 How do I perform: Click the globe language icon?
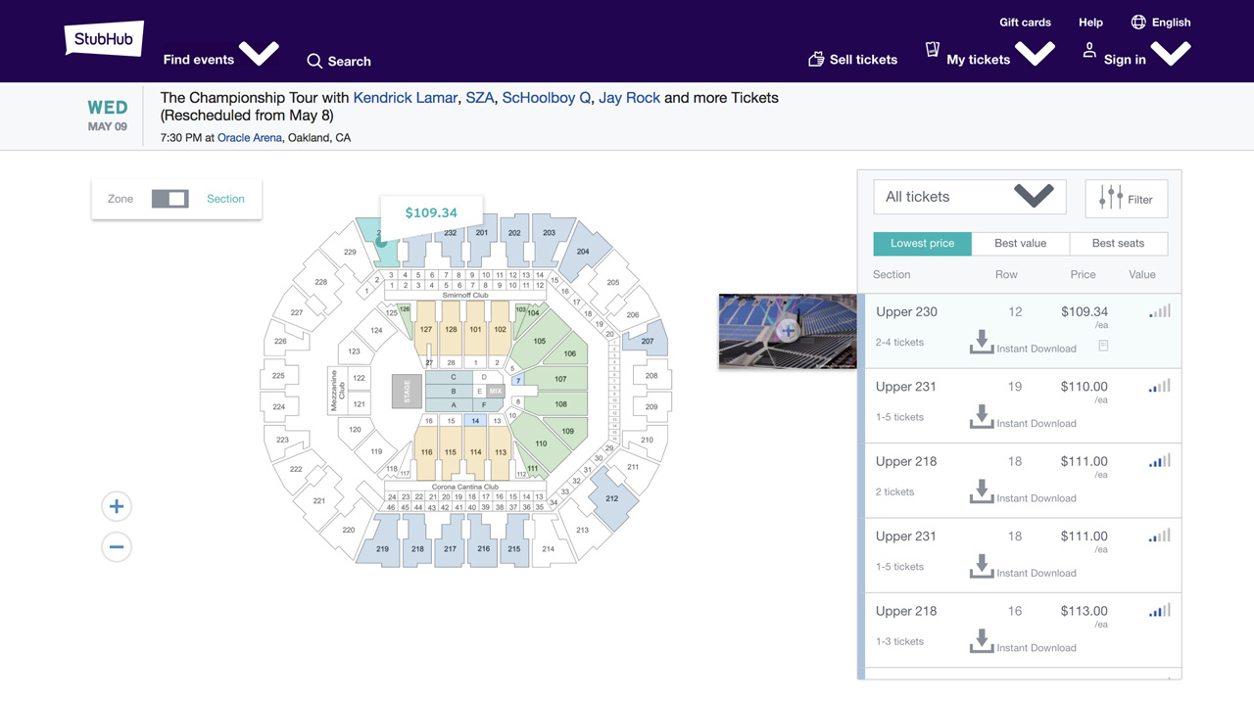[x=1138, y=22]
